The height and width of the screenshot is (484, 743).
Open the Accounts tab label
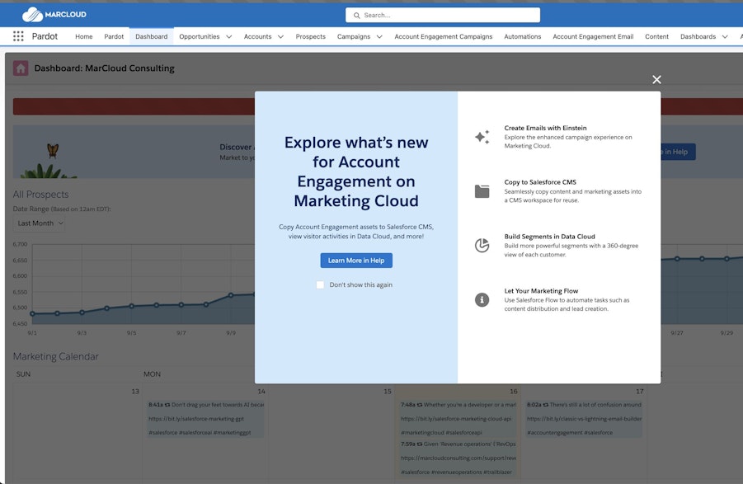click(x=258, y=36)
